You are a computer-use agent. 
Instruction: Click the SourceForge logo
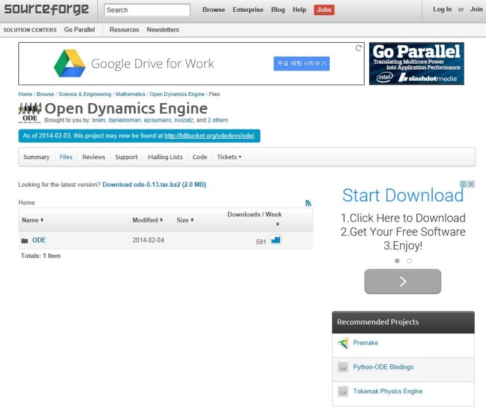(x=47, y=9)
